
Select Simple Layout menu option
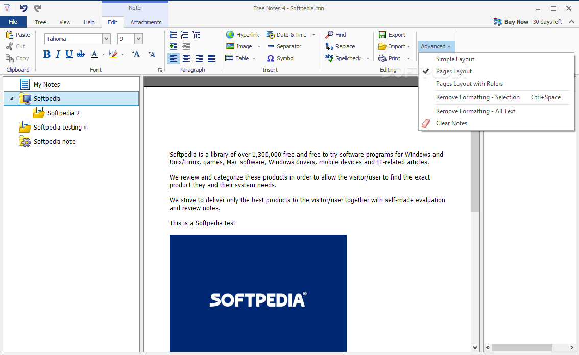point(455,59)
